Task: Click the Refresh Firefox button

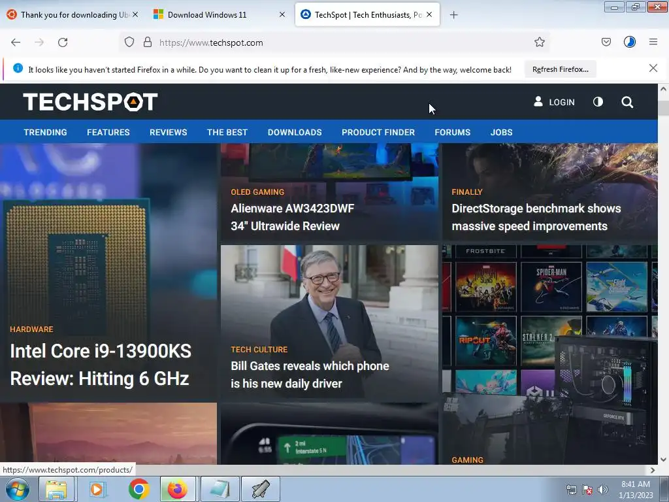Action: click(x=560, y=69)
